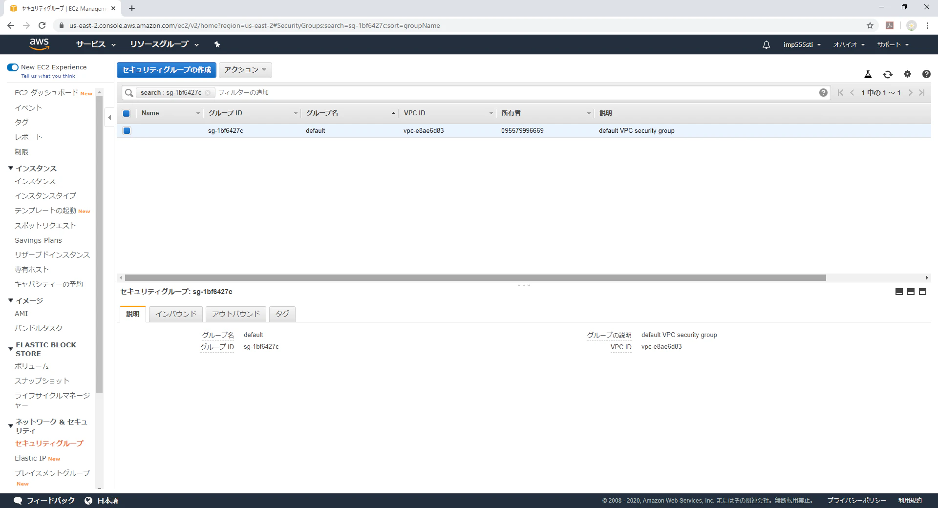Remove the sg-1bf6427c search filter

coord(208,93)
